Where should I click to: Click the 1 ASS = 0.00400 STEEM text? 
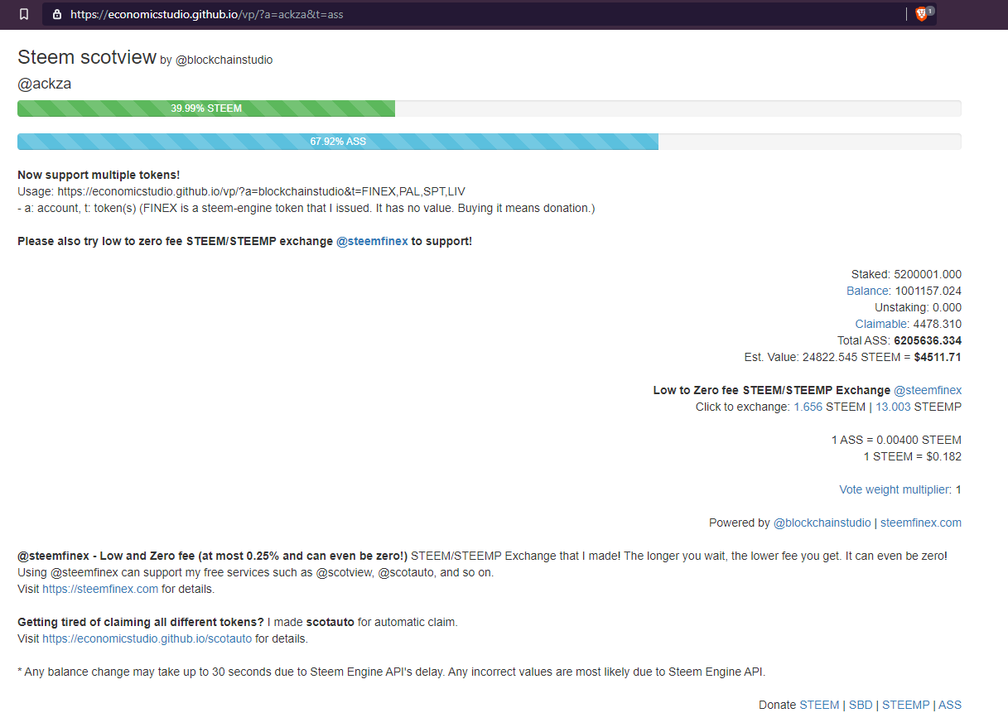pos(896,440)
